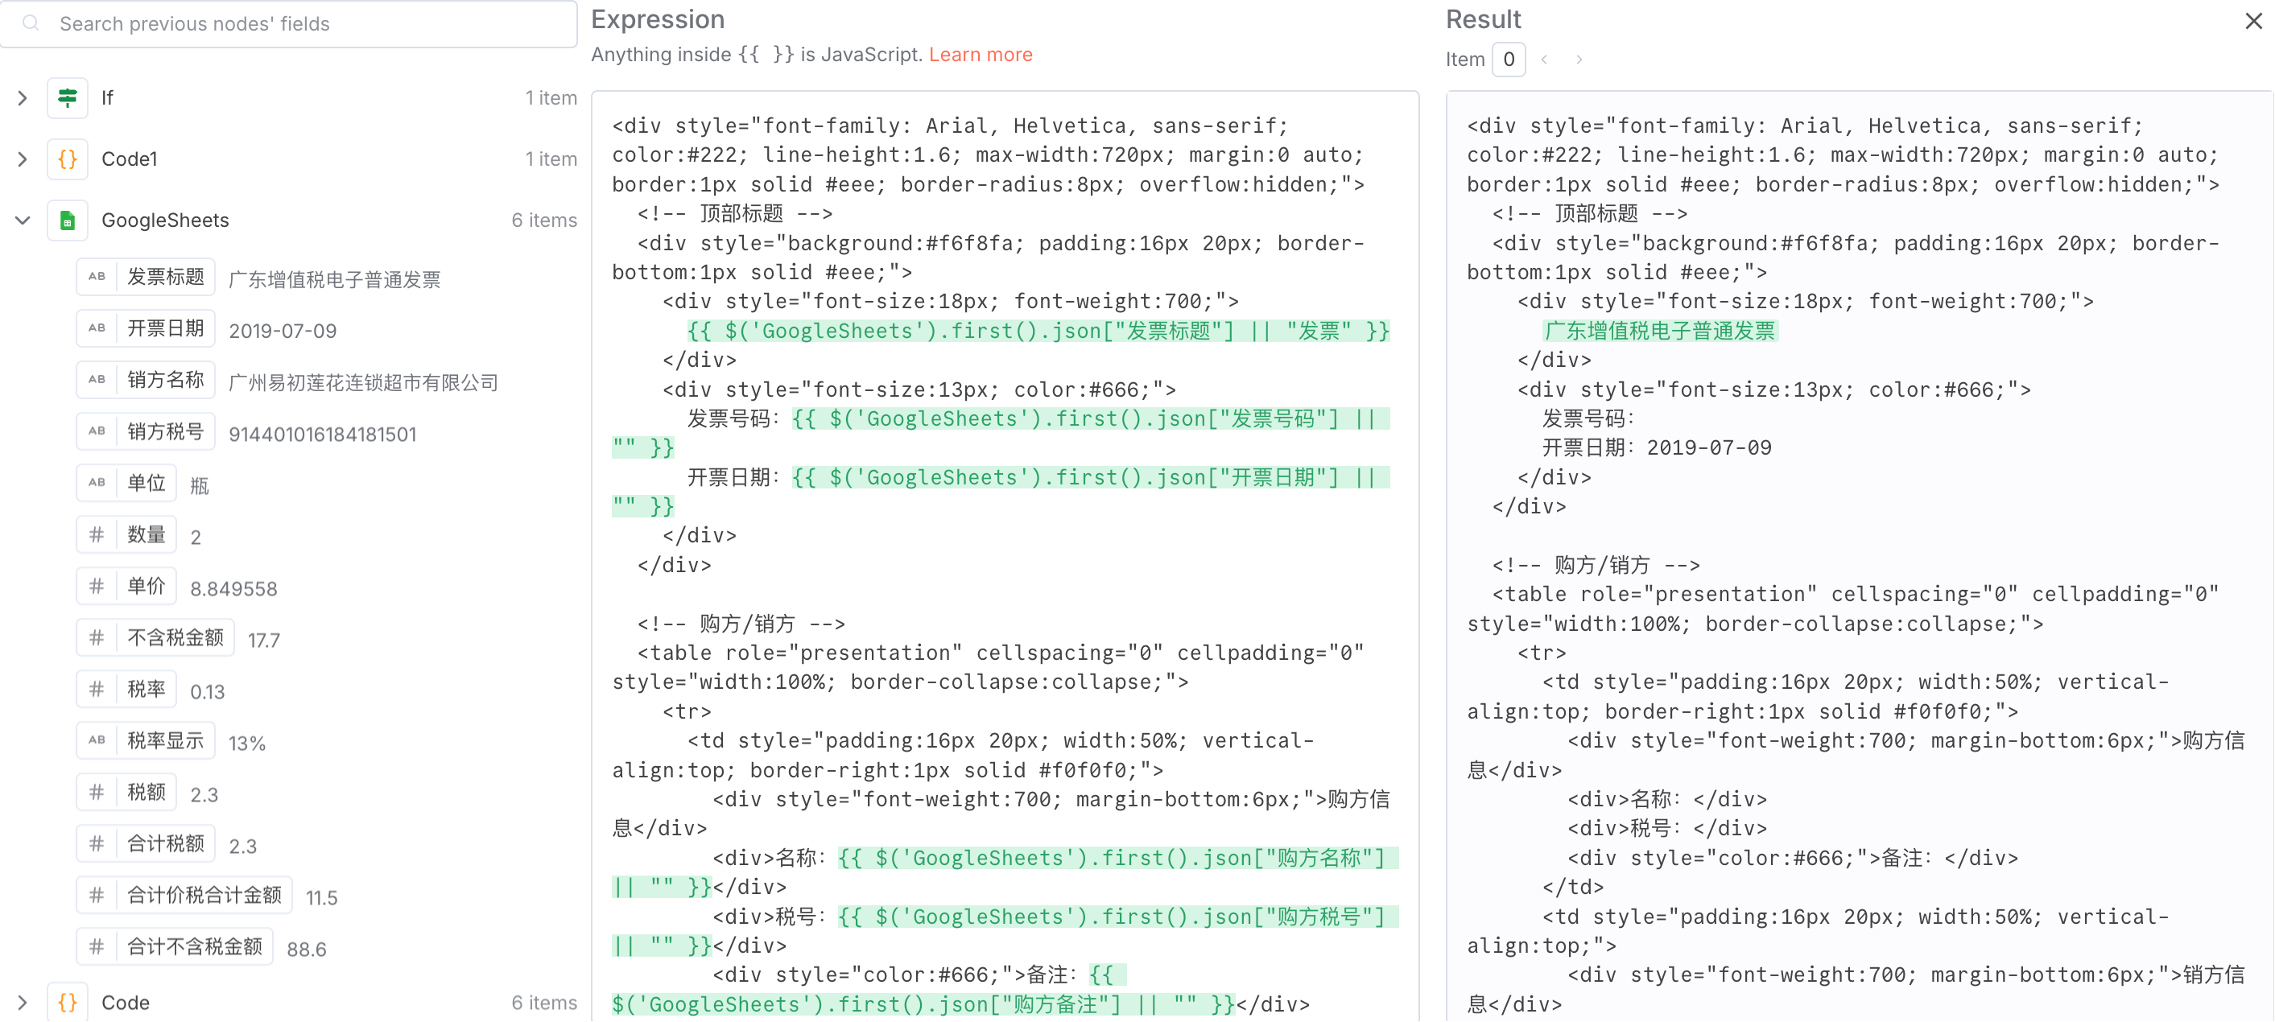The height and width of the screenshot is (1022, 2275).
Task: Click the number type icon for 合计税额
Action: click(97, 843)
